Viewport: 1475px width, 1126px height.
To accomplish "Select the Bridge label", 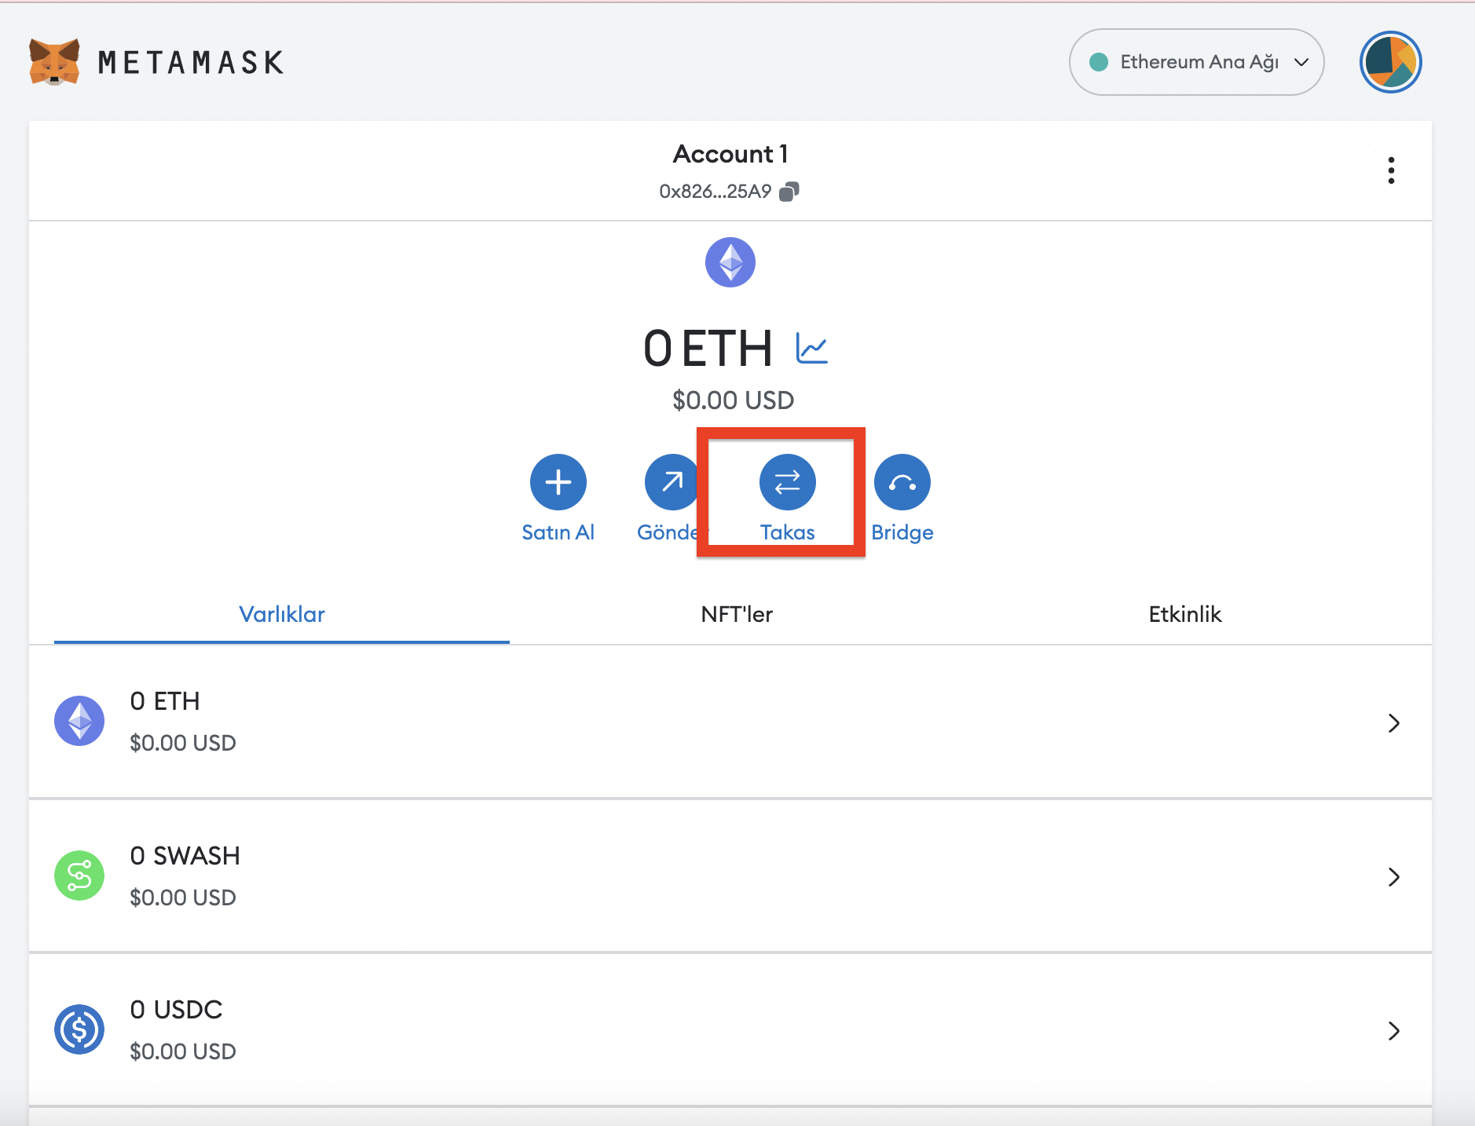I will point(902,532).
